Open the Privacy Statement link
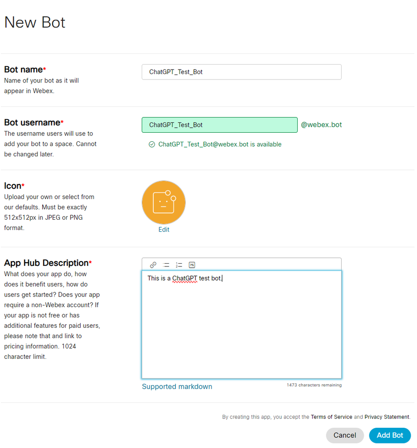 [387, 417]
